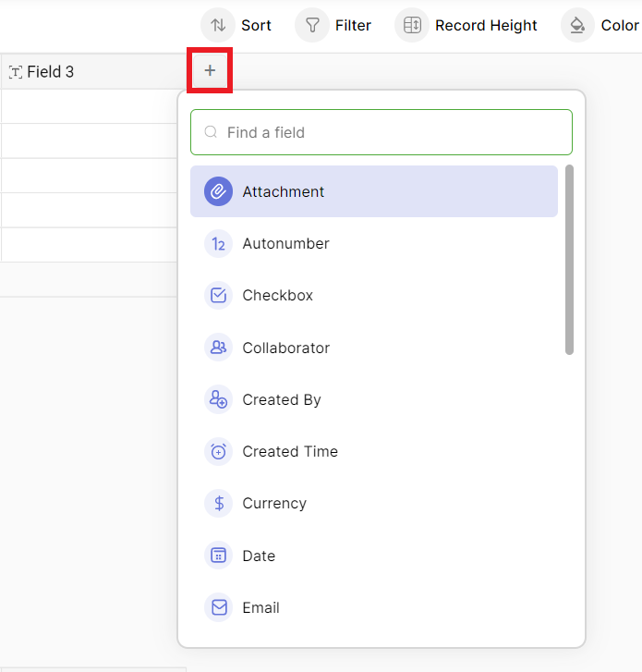Click the Autonumber field icon

pos(218,244)
